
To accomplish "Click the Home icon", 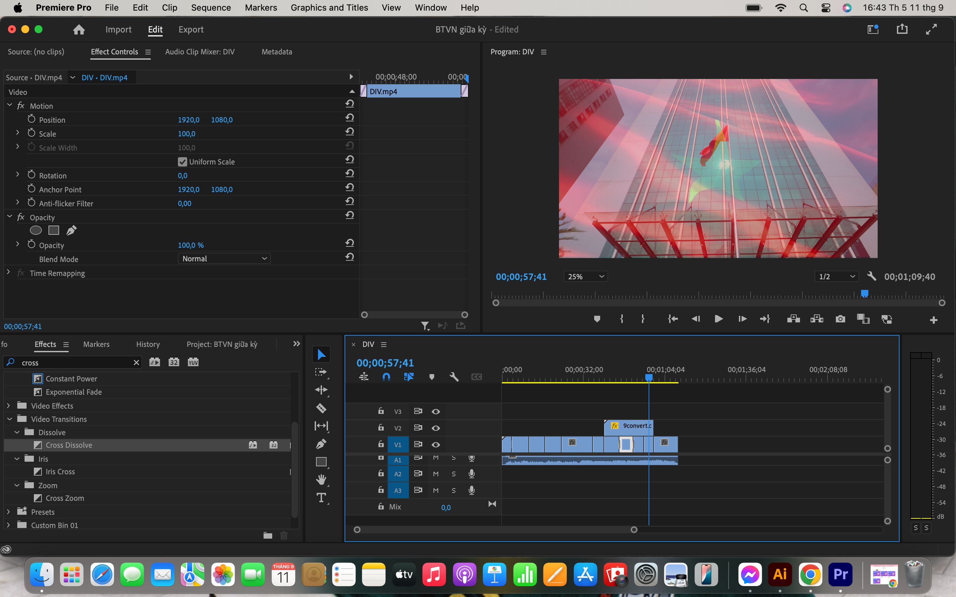I will (79, 30).
